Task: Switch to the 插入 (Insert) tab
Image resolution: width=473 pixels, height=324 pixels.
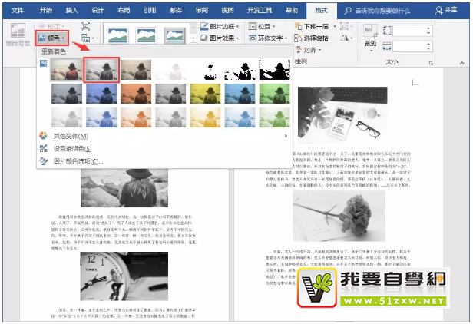Action: 72,11
